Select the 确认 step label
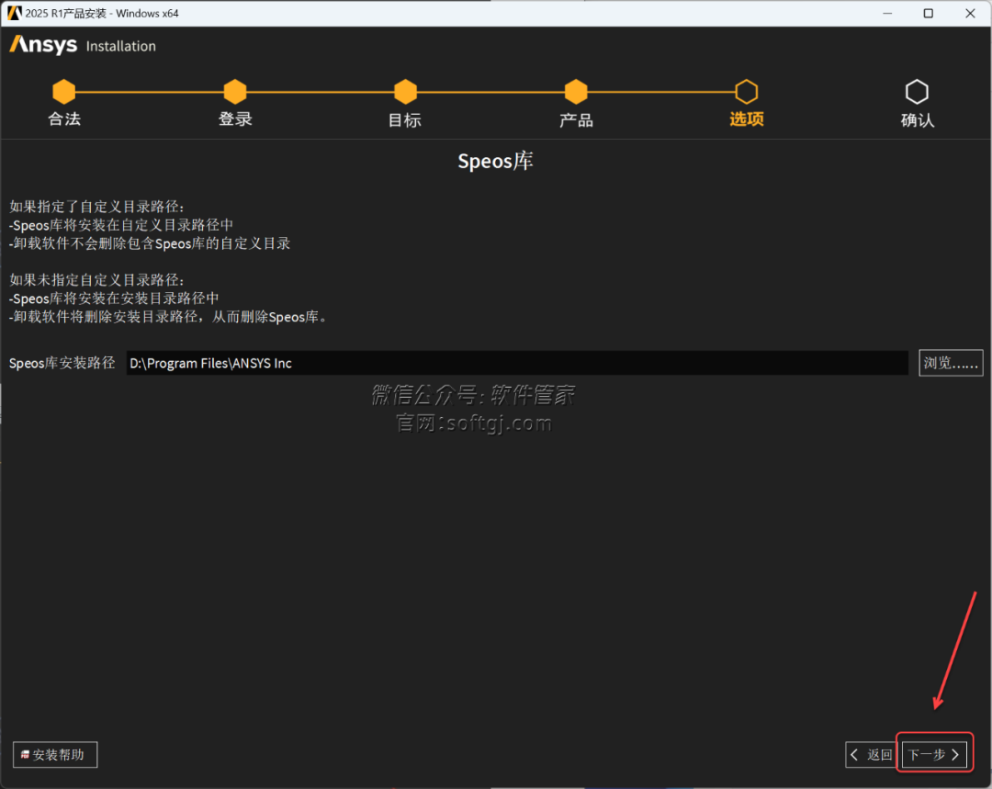Image resolution: width=992 pixels, height=789 pixels. click(x=918, y=119)
